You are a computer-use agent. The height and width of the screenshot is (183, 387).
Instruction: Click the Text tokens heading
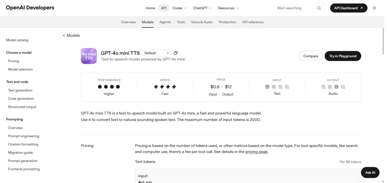pos(145,162)
